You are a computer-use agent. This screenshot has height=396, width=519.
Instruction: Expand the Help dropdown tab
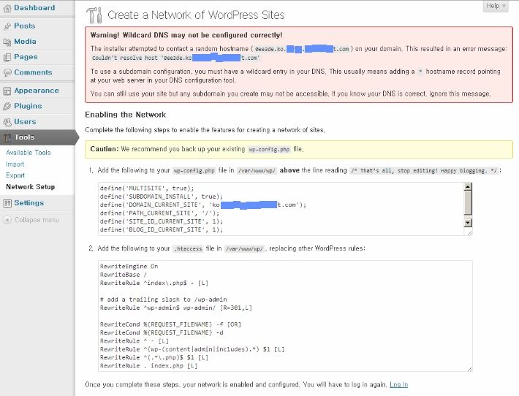tap(496, 6)
